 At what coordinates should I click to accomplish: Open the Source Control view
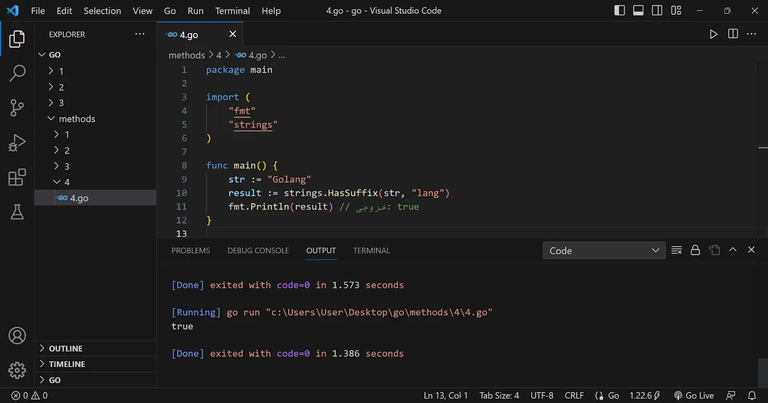[17, 108]
